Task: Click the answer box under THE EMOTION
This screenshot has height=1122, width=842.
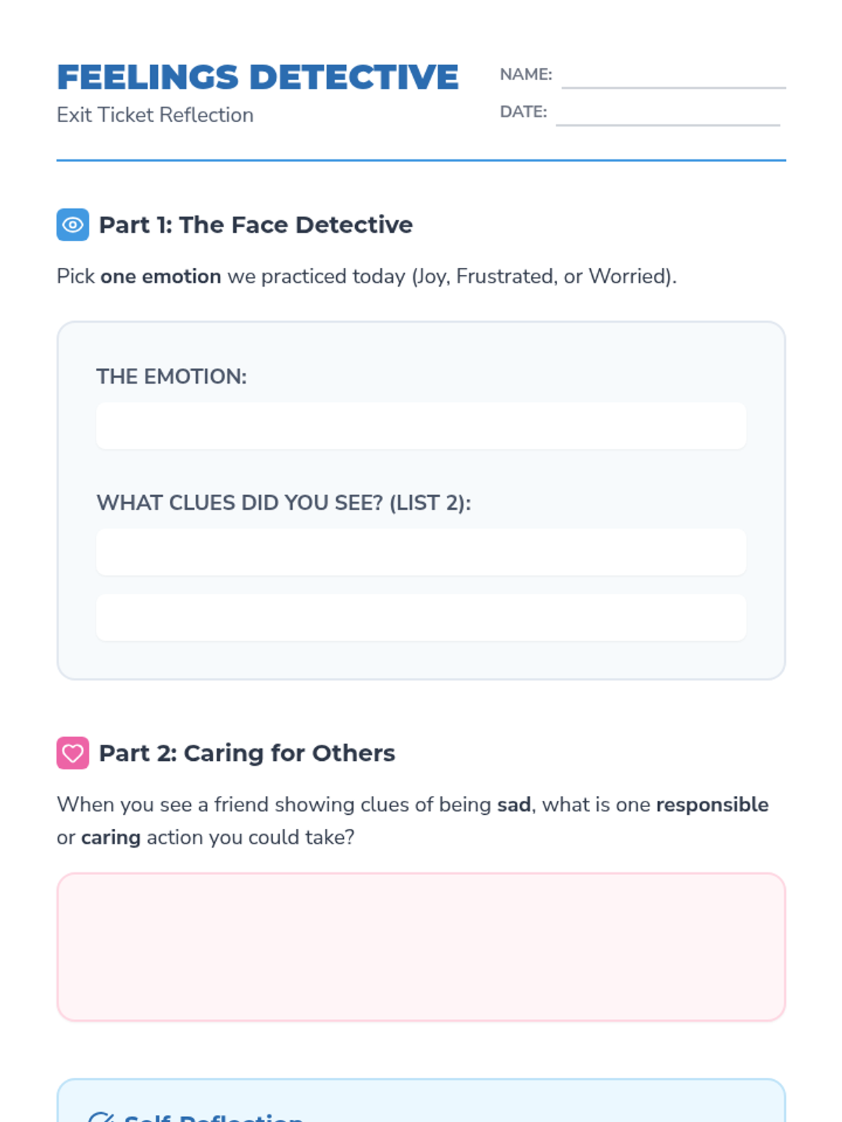Action: pos(421,426)
